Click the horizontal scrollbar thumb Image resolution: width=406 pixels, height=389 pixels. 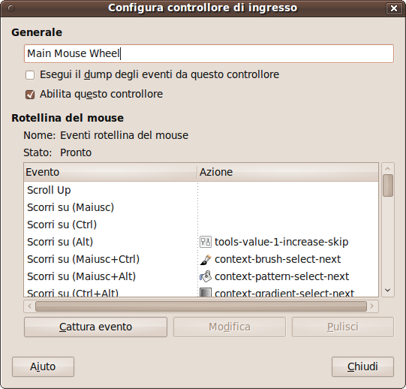pyautogui.click(x=201, y=306)
